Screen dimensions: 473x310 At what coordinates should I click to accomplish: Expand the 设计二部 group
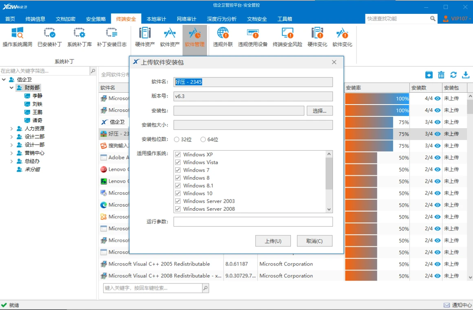11,137
